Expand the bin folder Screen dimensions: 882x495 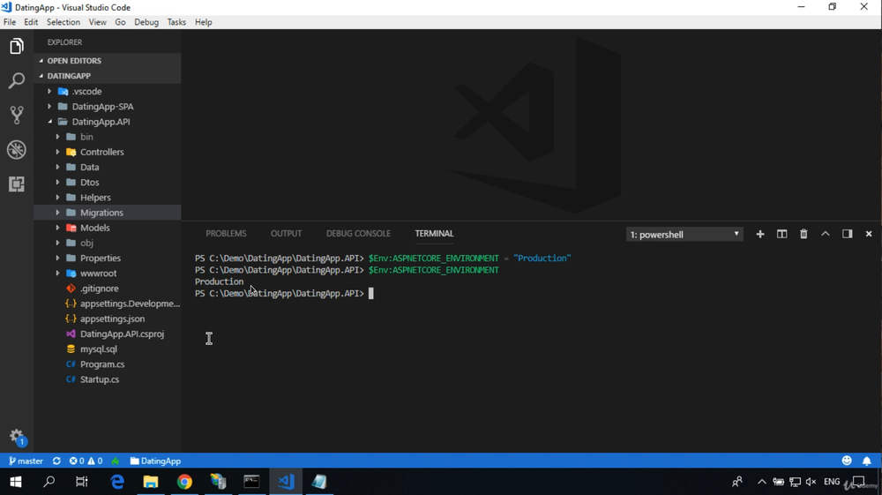click(x=86, y=137)
